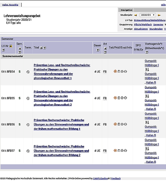166x182 pixels.
Task: Click the info icon for 611.8FB55
Action: coord(125,98)
